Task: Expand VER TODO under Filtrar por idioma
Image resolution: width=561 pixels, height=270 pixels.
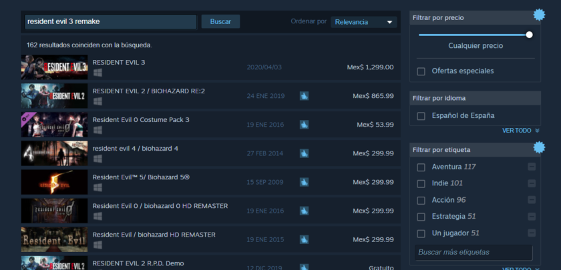Action: pyautogui.click(x=520, y=131)
